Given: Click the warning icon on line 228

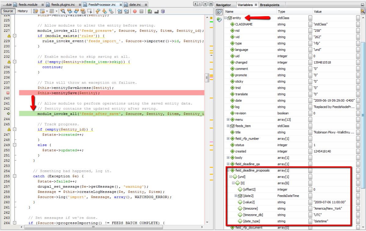Looking at the screenshot, I should 9,36.
